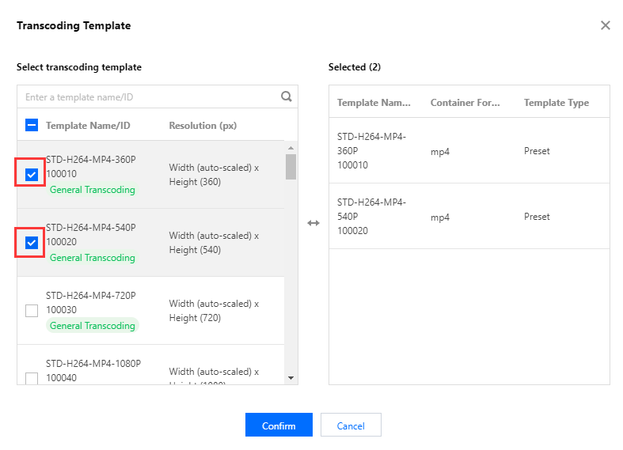
Task: Click the template list scrollbar thumb
Action: coord(291,167)
